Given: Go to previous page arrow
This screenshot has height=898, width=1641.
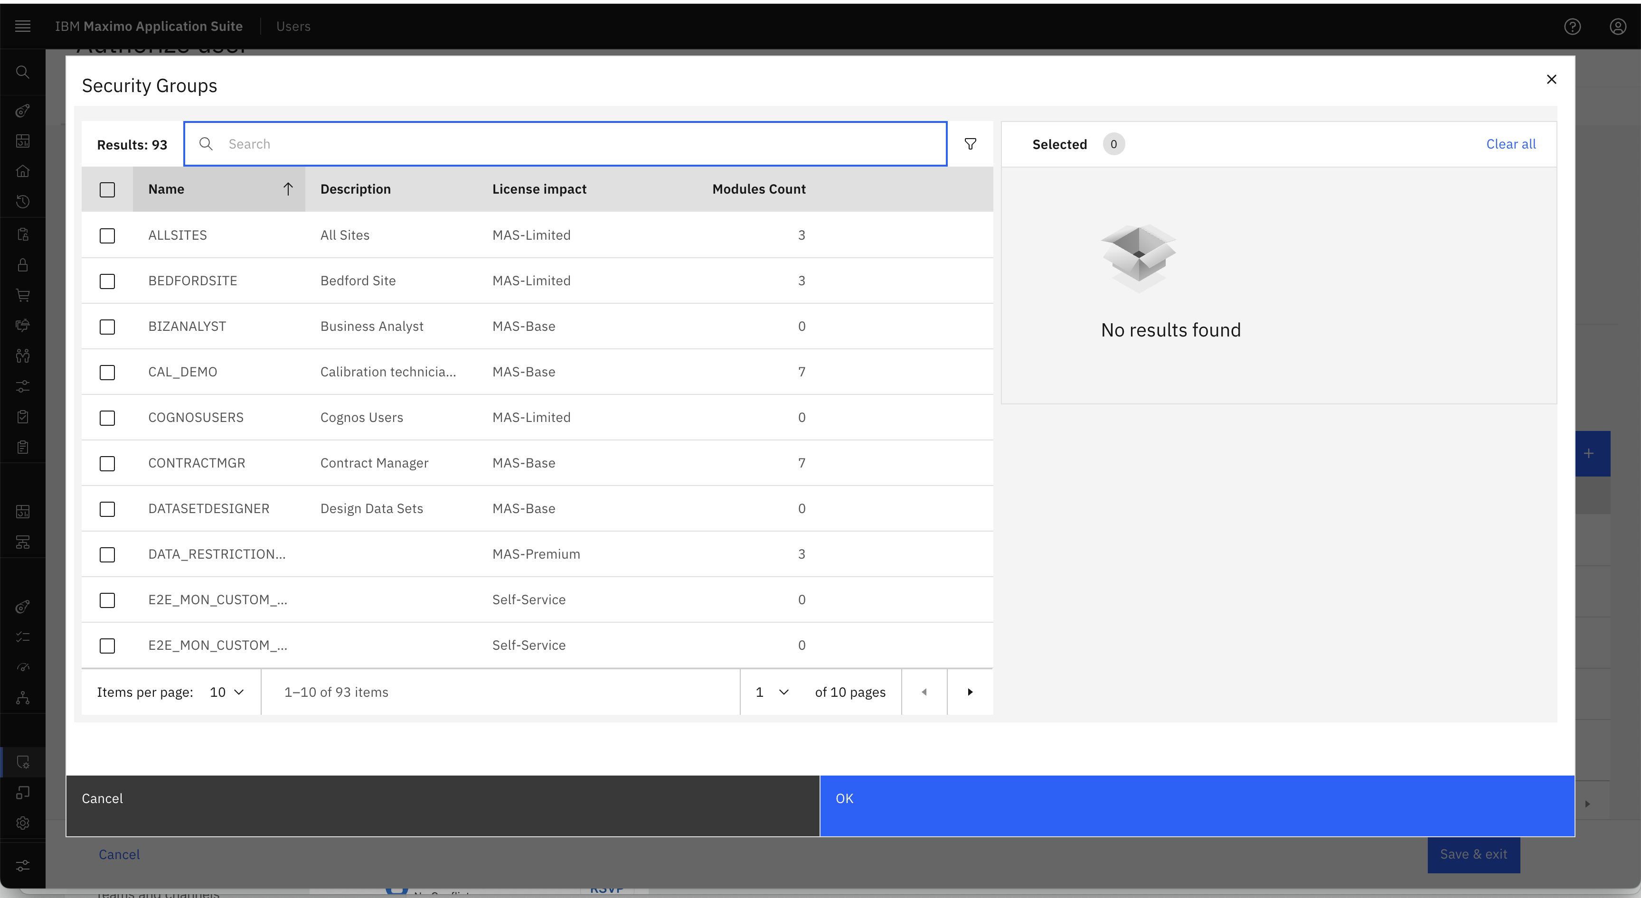Looking at the screenshot, I should click(924, 692).
